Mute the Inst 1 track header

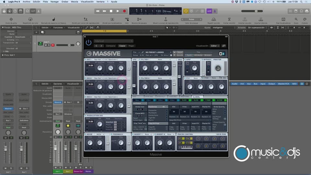46,45
